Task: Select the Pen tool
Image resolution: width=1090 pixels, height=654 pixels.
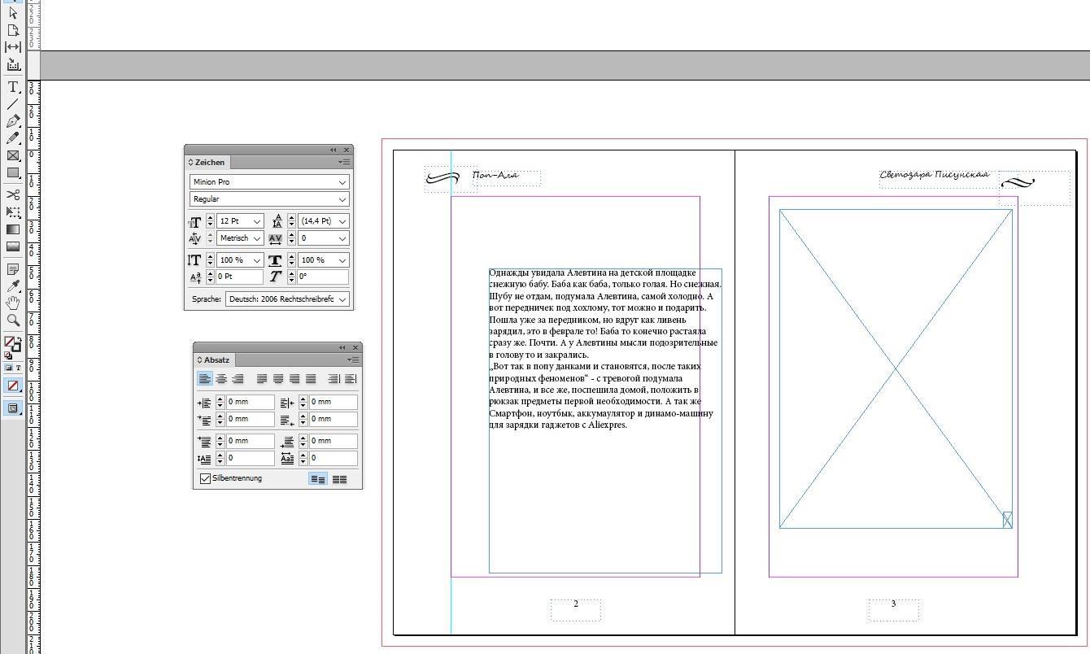Action: pyautogui.click(x=12, y=121)
